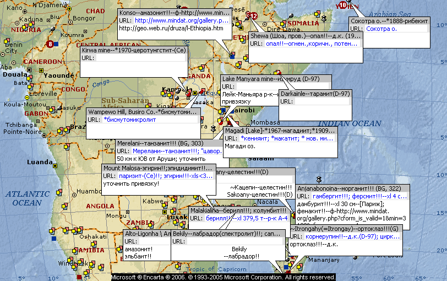Screen dimensions: 447x281
Task: Open the Сокотра о. URL link
Action: [x=381, y=29]
